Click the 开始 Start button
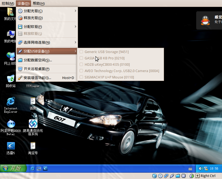 (x=13, y=168)
